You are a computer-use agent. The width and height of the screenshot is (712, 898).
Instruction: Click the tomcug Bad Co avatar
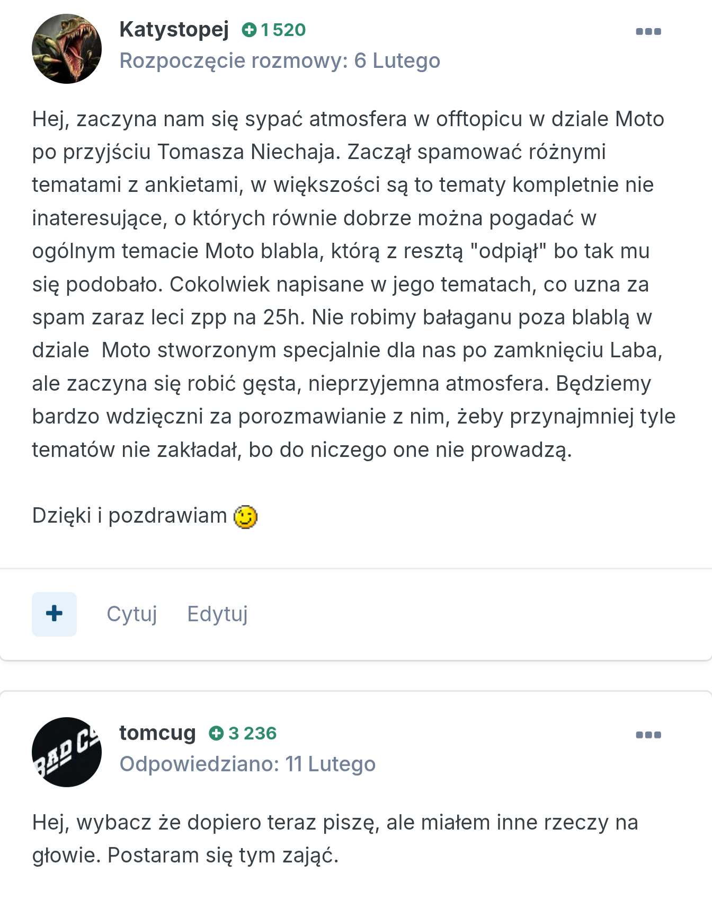pyautogui.click(x=67, y=752)
